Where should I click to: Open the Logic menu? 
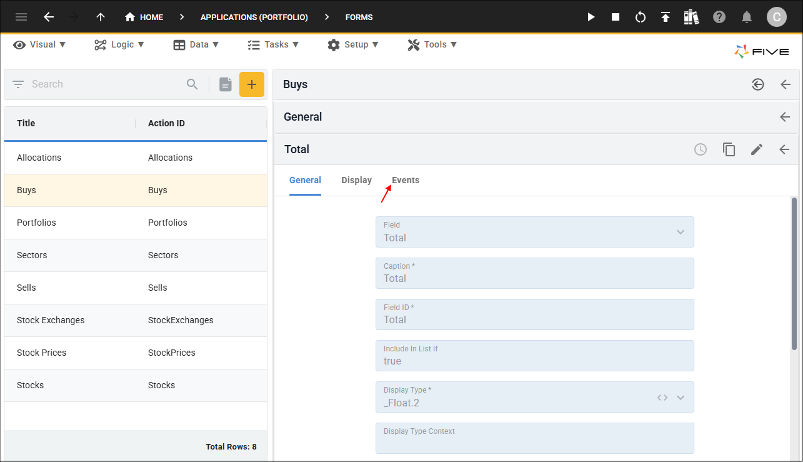(x=119, y=44)
